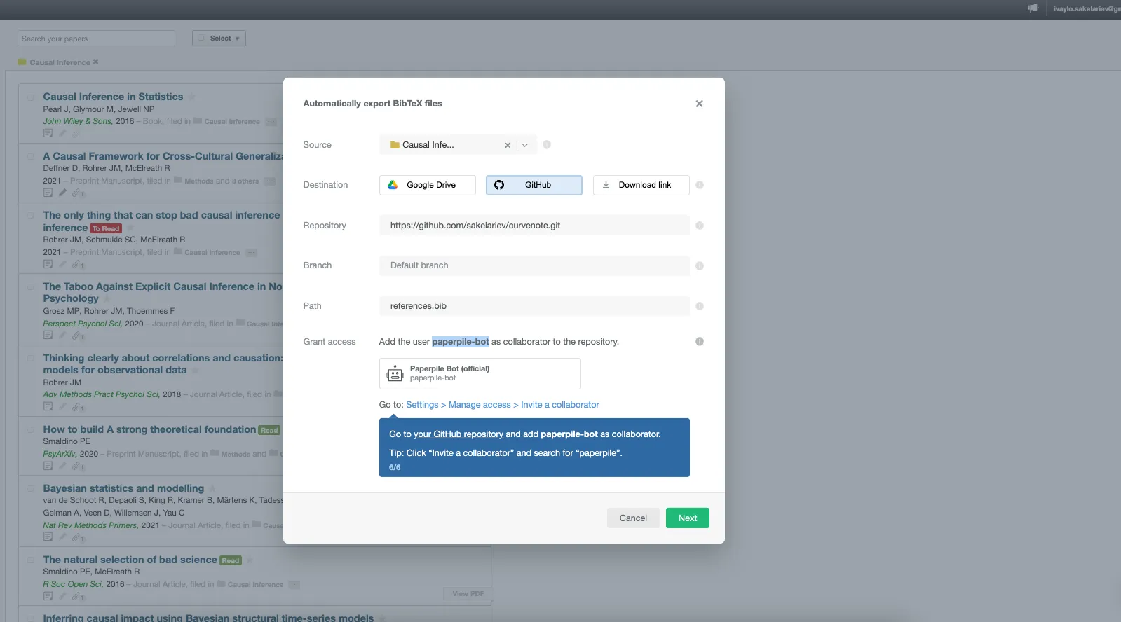This screenshot has height=622, width=1121.
Task: Clear the Causal Inference source selection
Action: [x=508, y=146]
